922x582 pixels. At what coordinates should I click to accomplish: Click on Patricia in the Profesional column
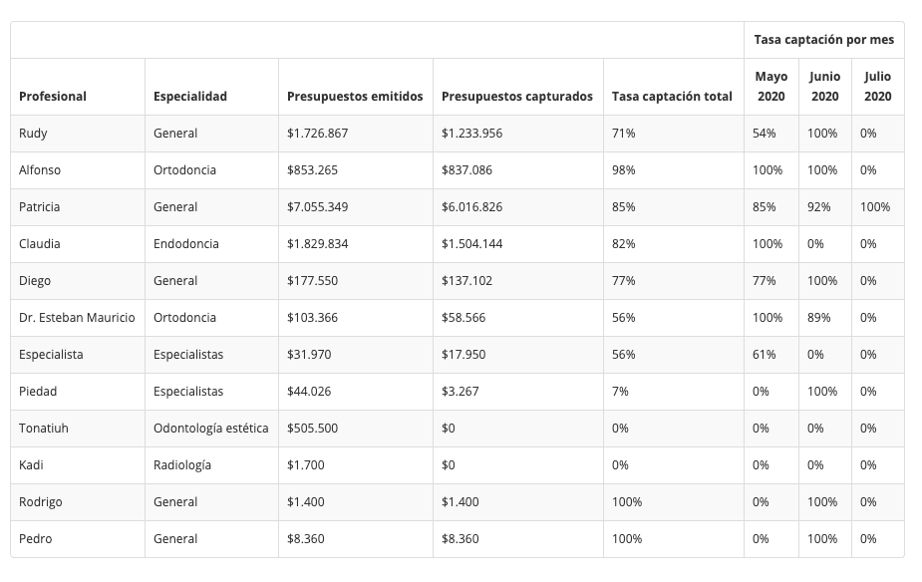pyautogui.click(x=40, y=207)
